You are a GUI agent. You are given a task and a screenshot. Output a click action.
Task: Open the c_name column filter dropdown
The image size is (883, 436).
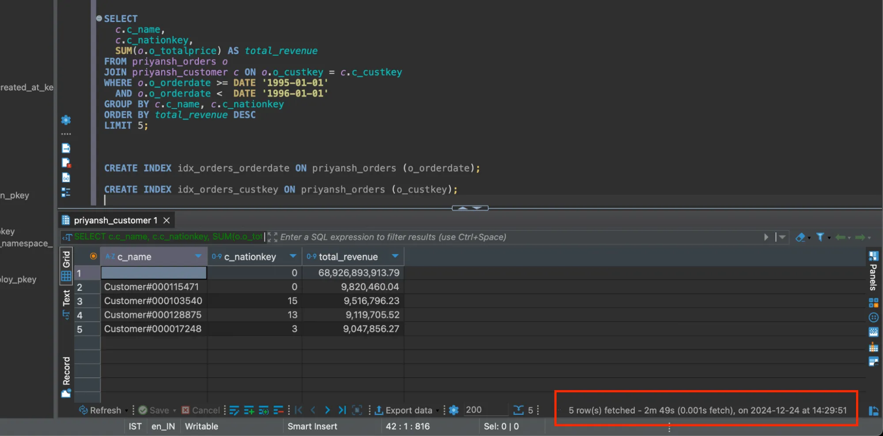[x=198, y=256]
